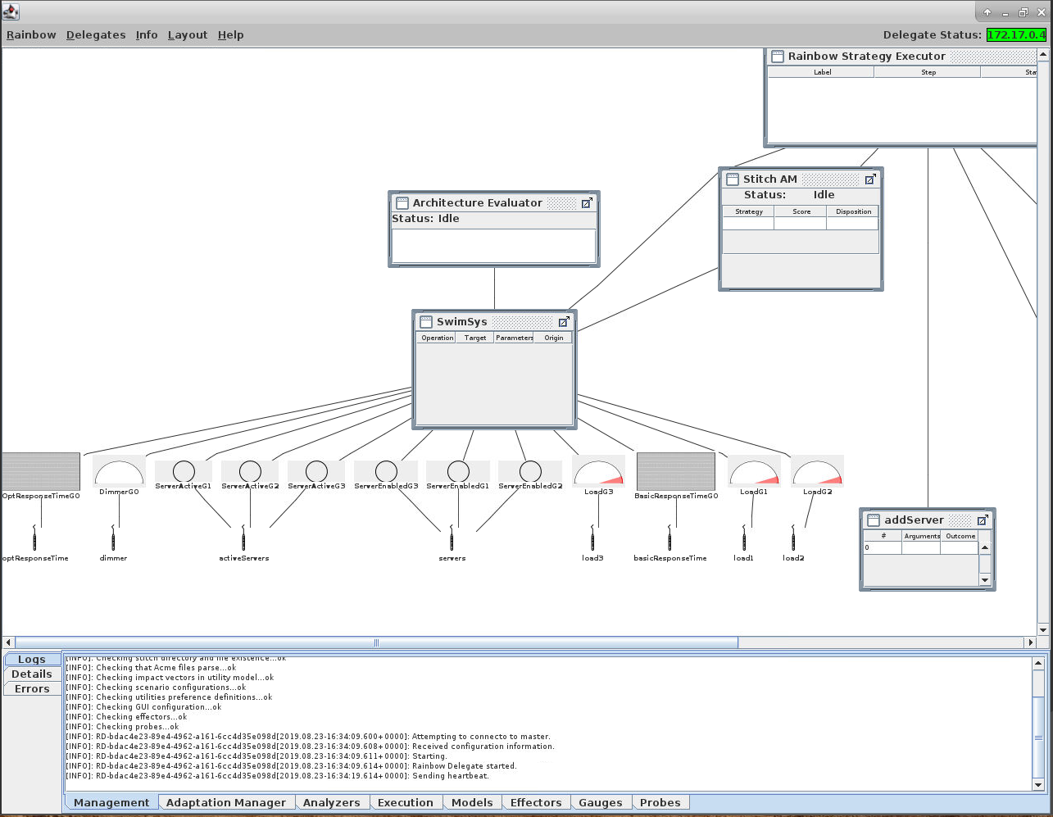1053x817 pixels.
Task: Open the Rainbow menu
Action: pyautogui.click(x=31, y=35)
